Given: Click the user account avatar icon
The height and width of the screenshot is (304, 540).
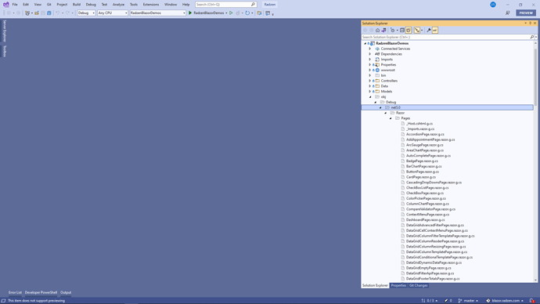Looking at the screenshot, I should point(493,5).
